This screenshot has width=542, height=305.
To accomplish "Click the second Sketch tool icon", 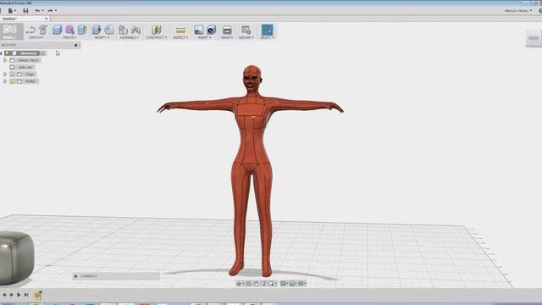I will tap(43, 30).
